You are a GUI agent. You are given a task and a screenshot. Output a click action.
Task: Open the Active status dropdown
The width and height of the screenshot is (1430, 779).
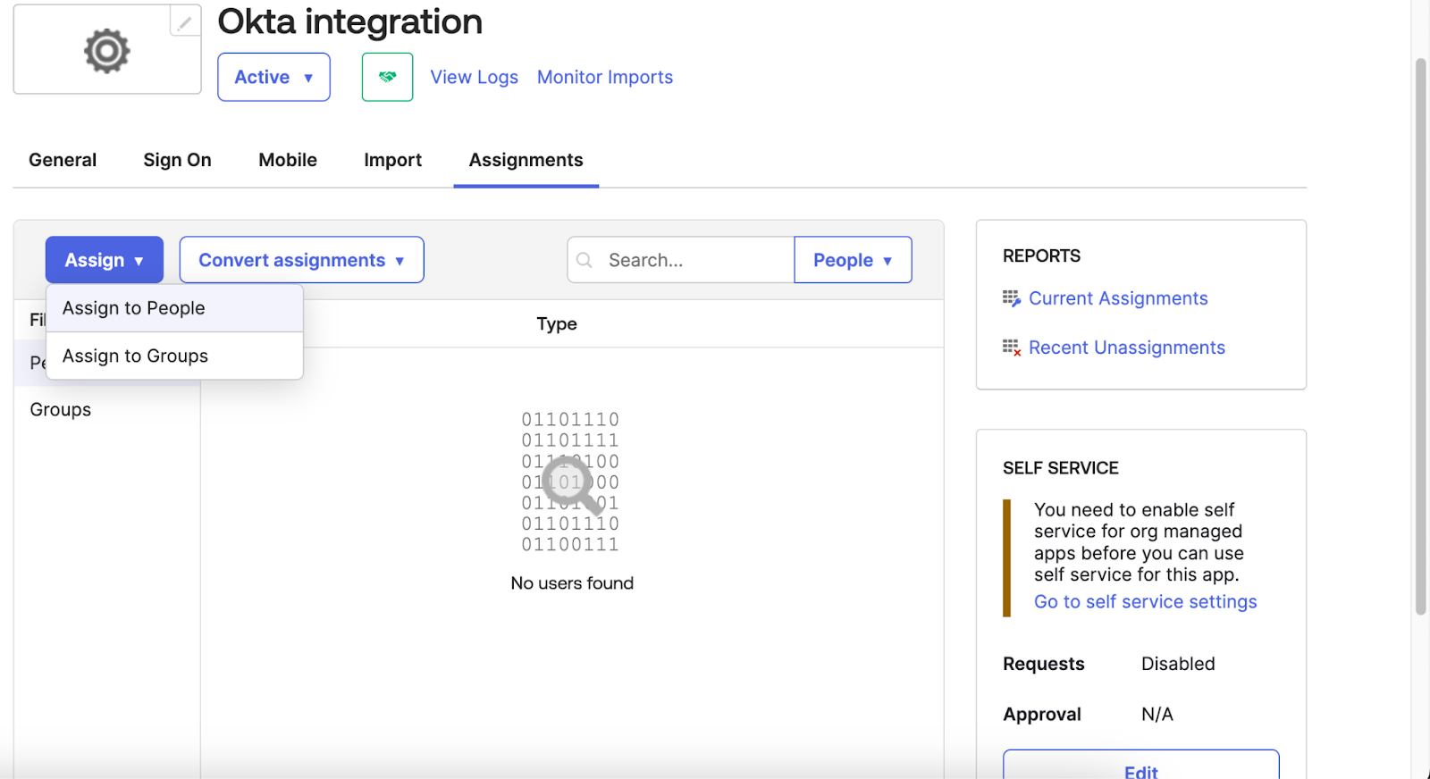(273, 77)
